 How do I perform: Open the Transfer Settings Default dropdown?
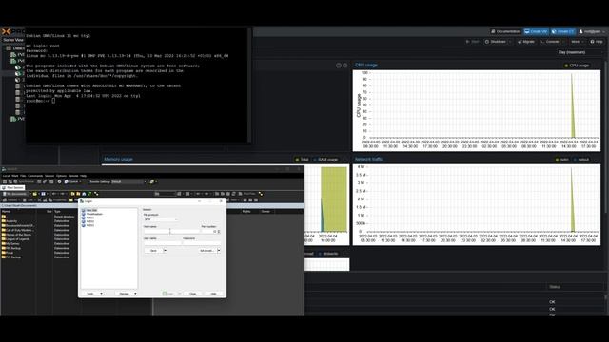(128, 181)
